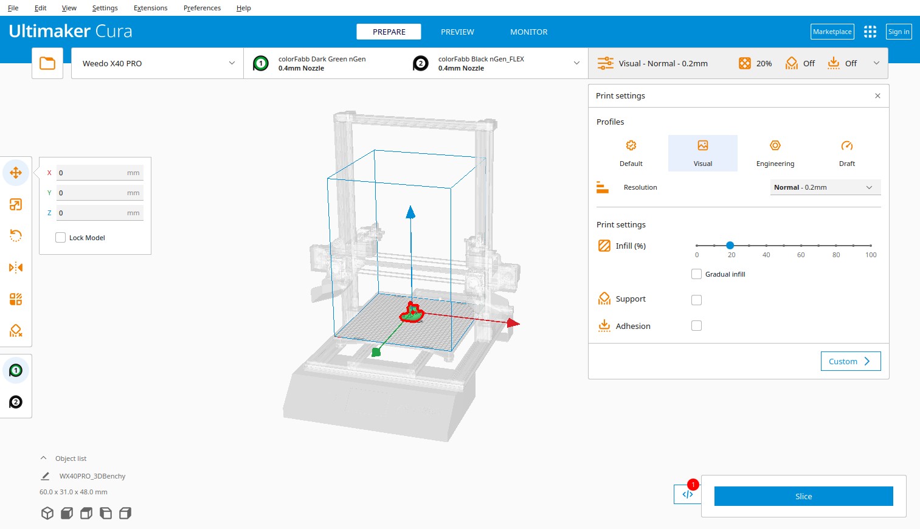Click infill 20% icon in header

pos(745,63)
